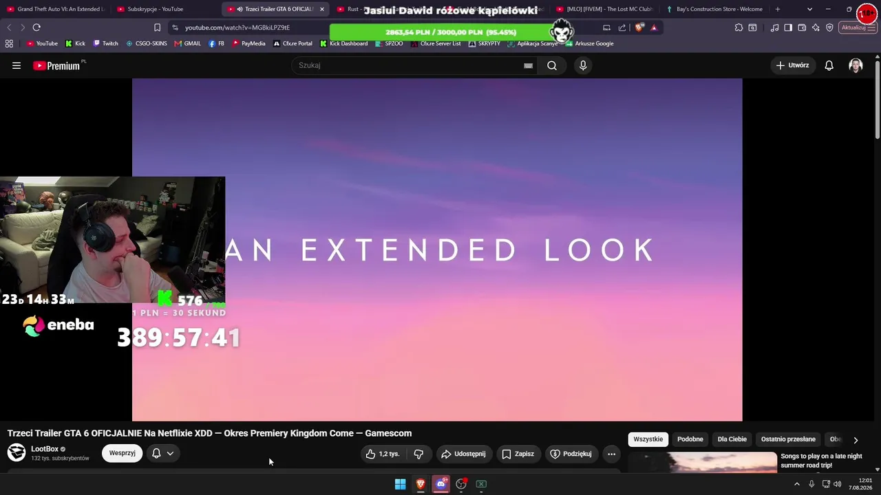Image resolution: width=881 pixels, height=495 pixels.
Task: Open LootBox channel name link
Action: tap(45, 449)
